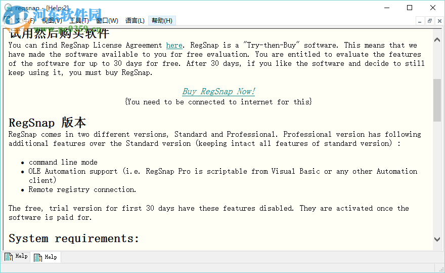The width and height of the screenshot is (445, 273).
Task: Close the inner Help document window
Action: (439, 21)
